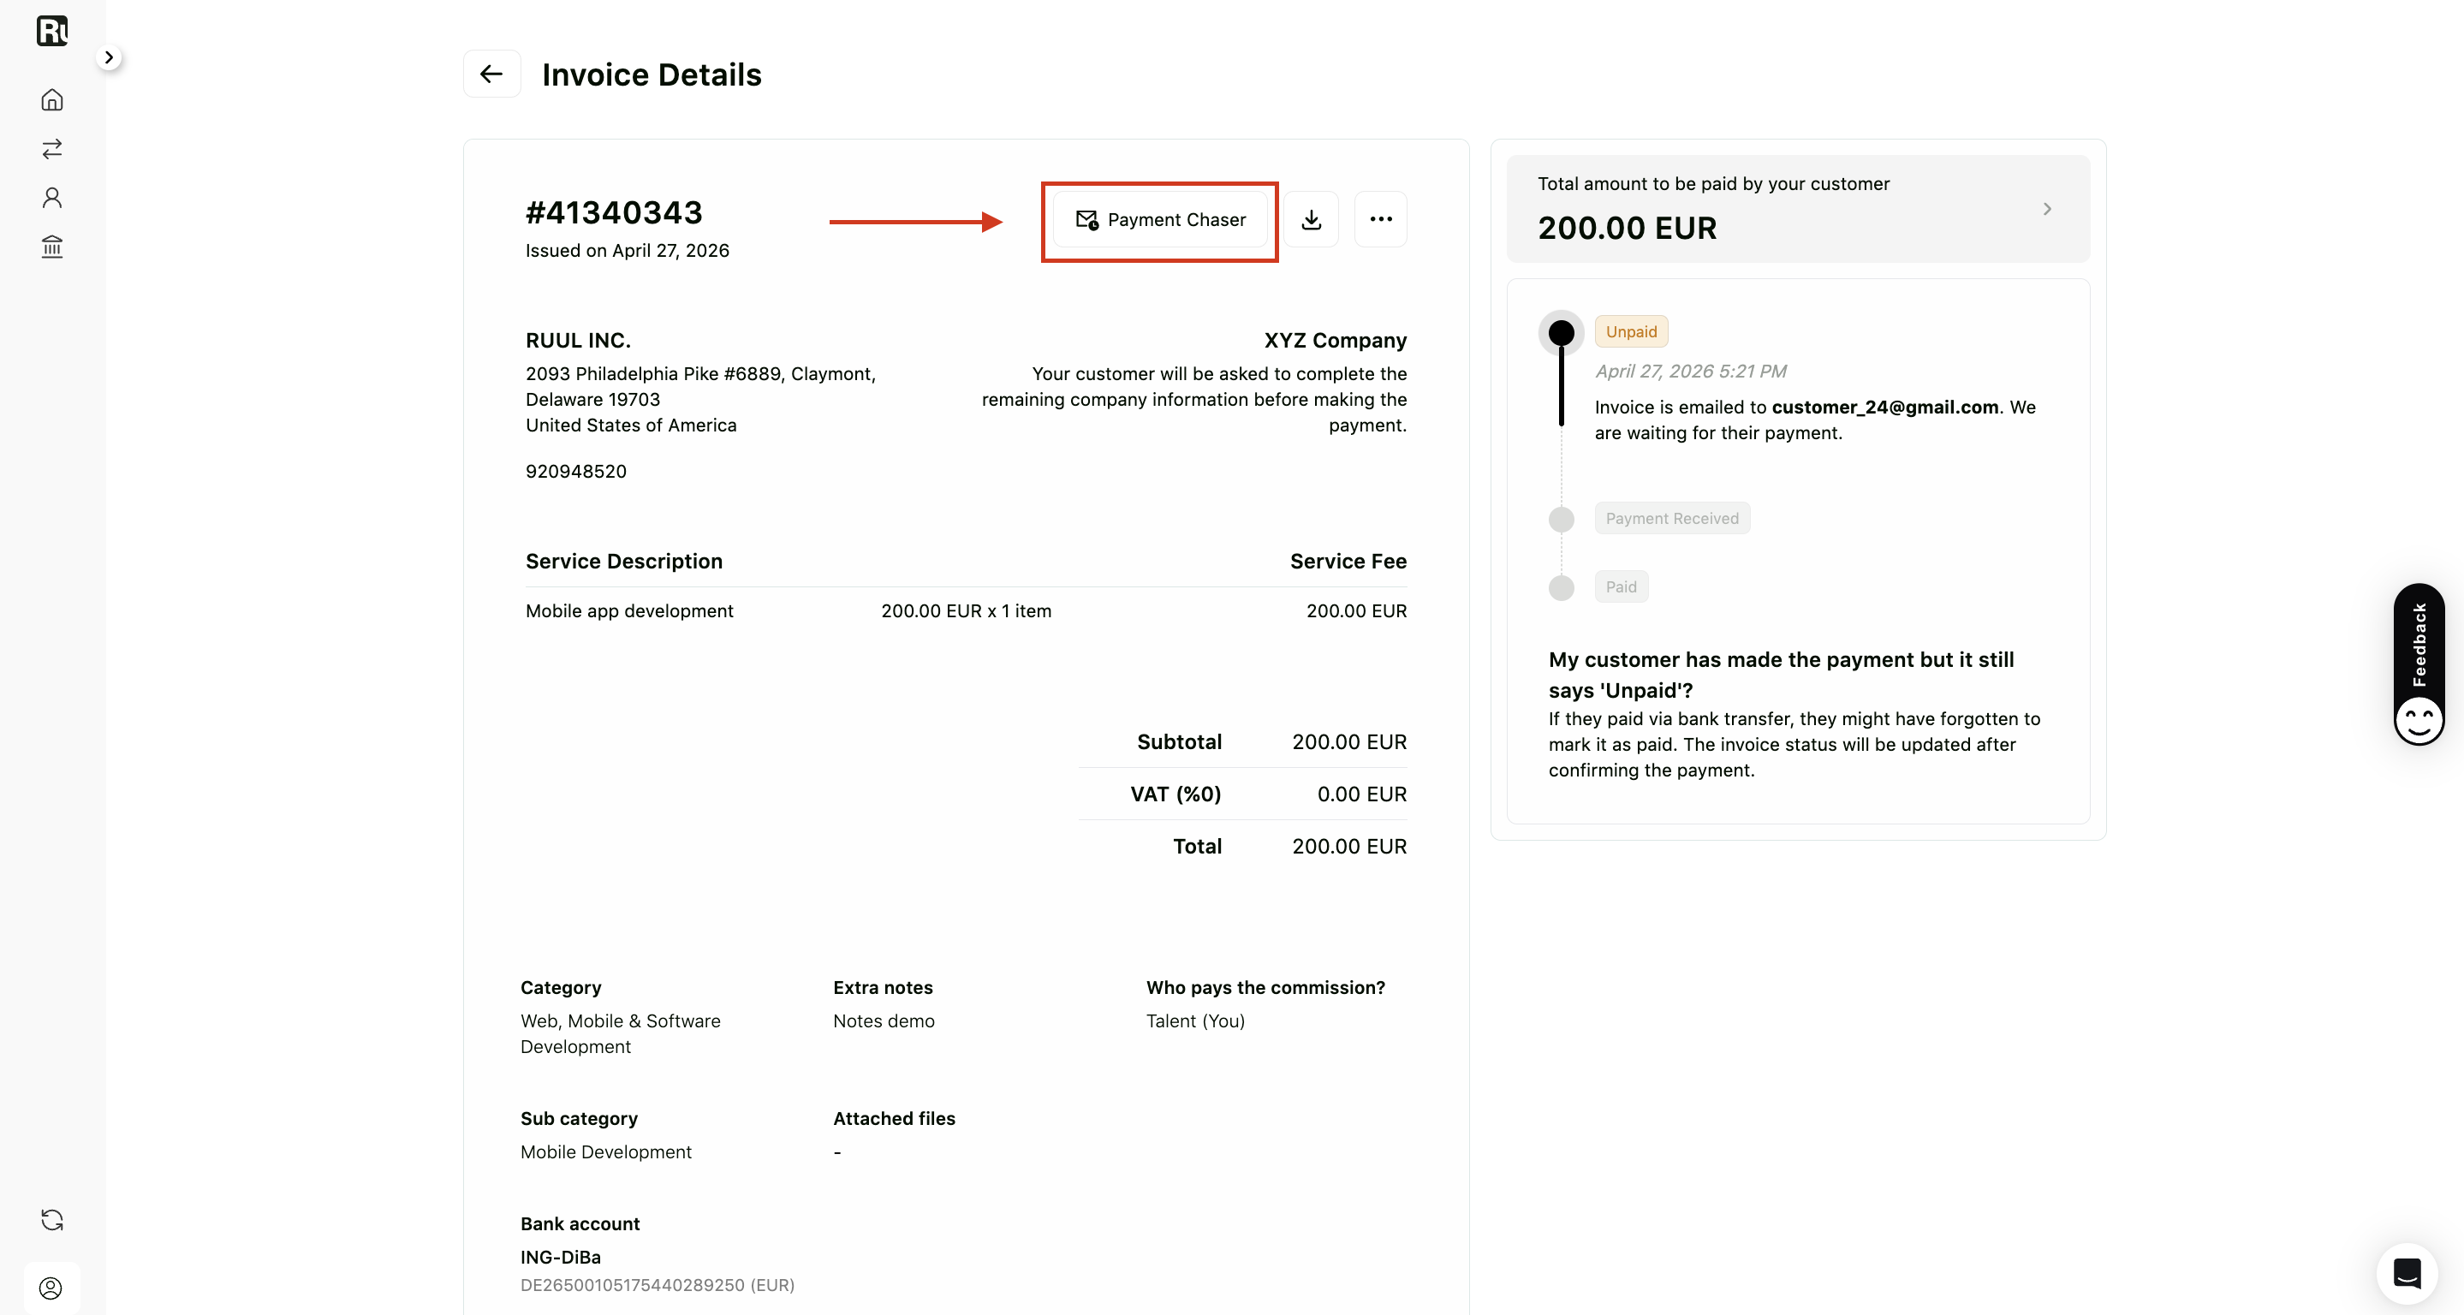This screenshot has width=2464, height=1315.
Task: Open the transfers arrows sidebar icon
Action: [x=51, y=148]
